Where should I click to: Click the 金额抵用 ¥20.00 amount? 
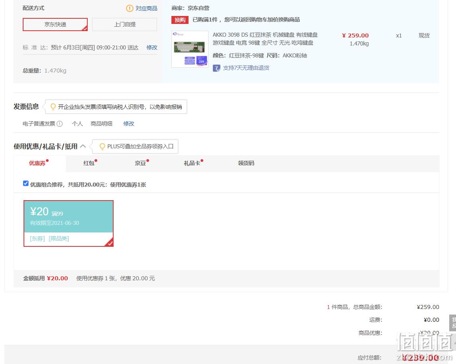pyautogui.click(x=57, y=278)
